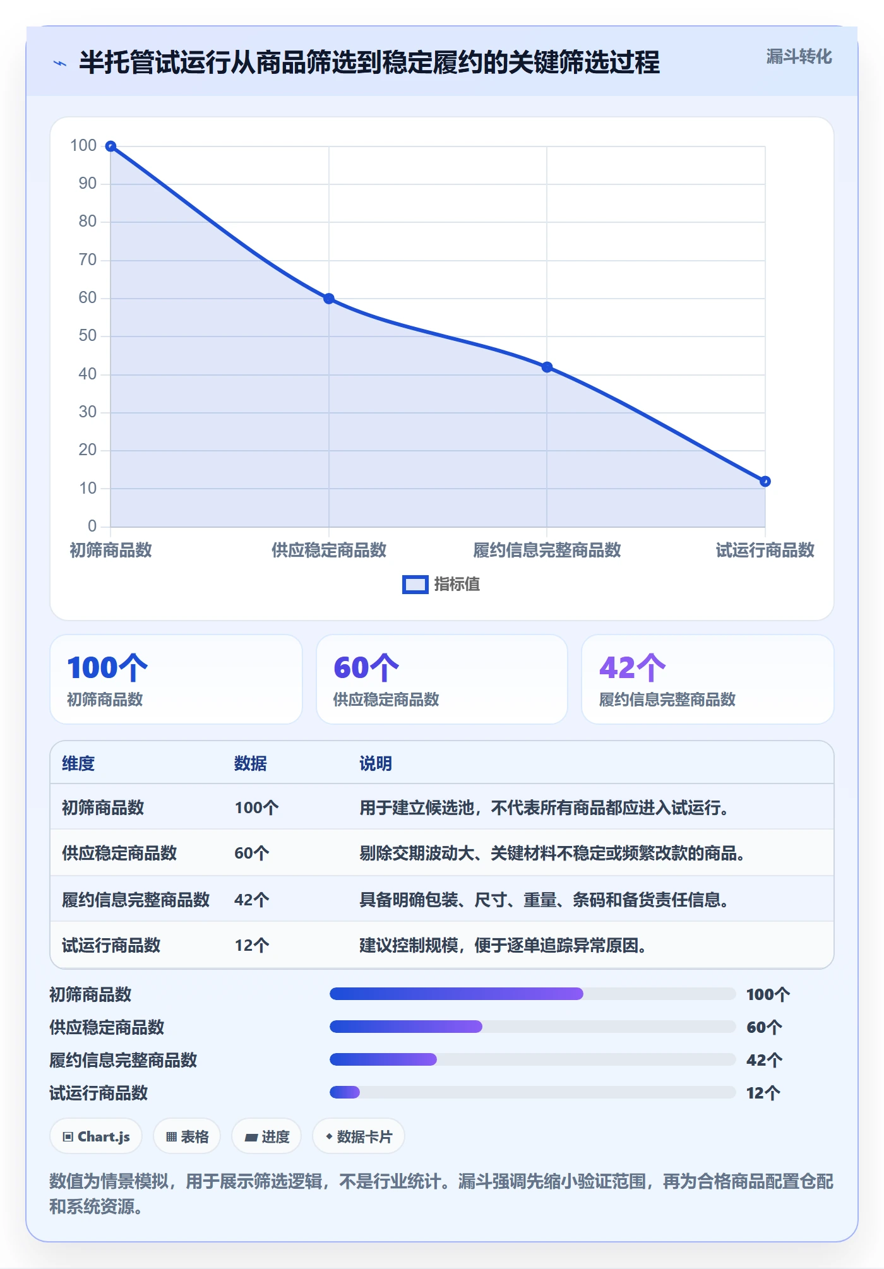This screenshot has height=1269, width=884.
Task: Select the 履约信息完整商品数 table row name
Action: click(136, 900)
